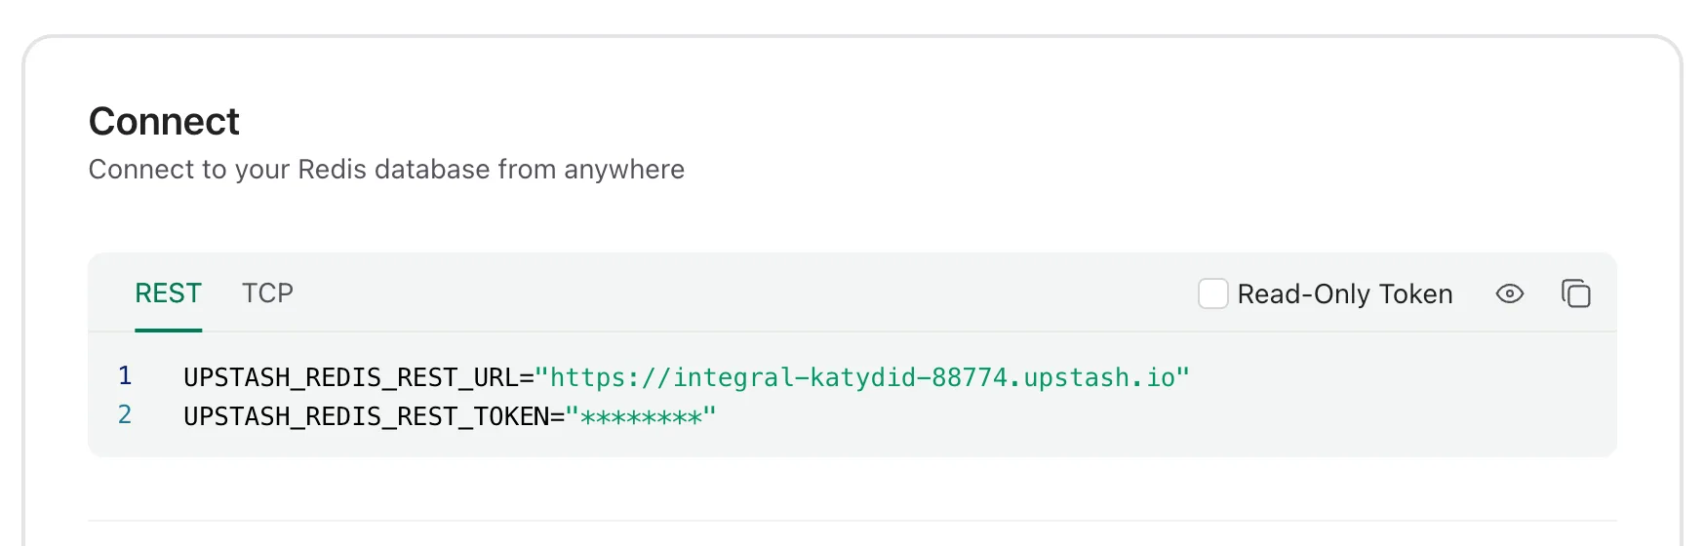Switch to the TCP tab

[x=267, y=293]
